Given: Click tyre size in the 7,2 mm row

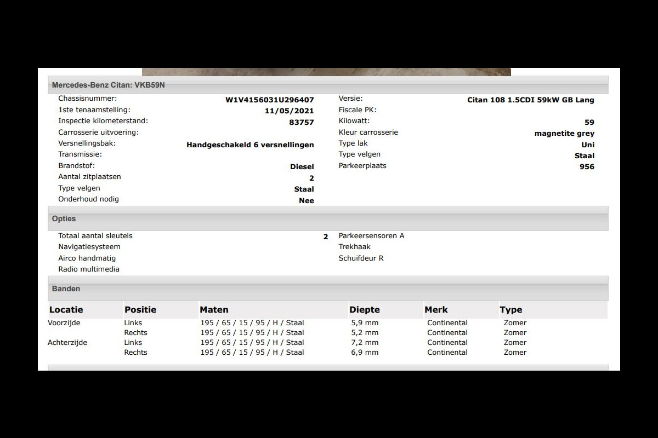Looking at the screenshot, I should point(252,343).
